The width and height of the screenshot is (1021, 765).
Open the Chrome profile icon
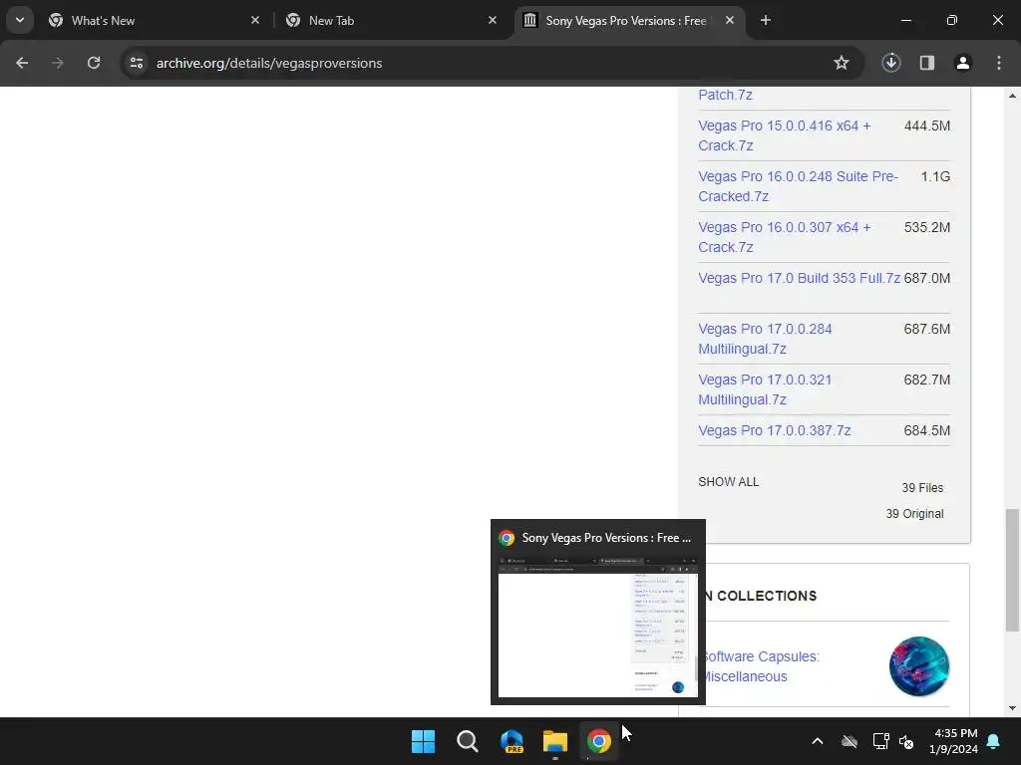963,63
